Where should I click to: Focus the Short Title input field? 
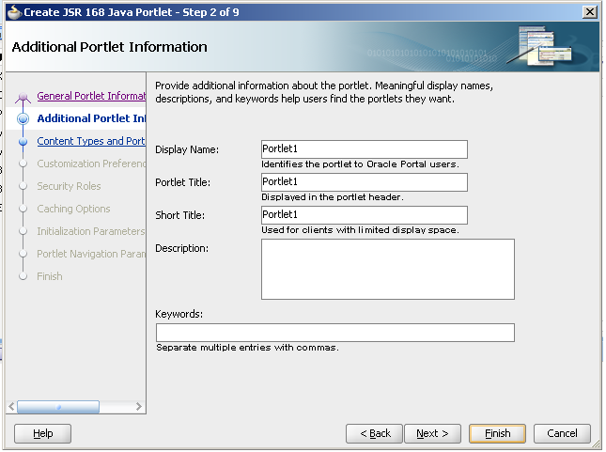(364, 215)
